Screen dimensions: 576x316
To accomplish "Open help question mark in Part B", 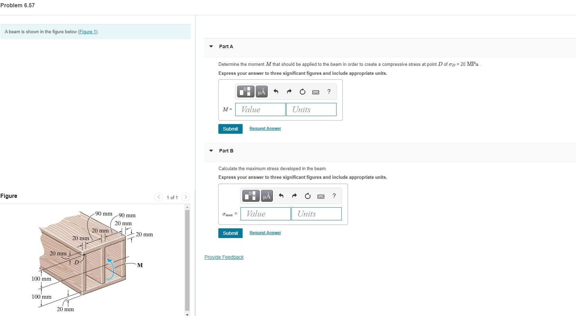I will [x=334, y=196].
